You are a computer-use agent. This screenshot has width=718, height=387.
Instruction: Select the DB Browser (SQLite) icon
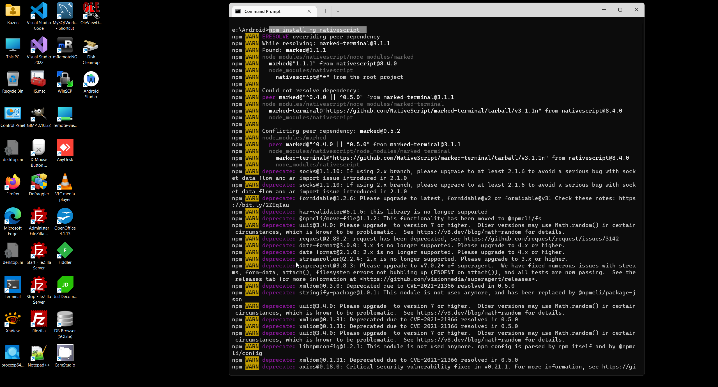click(65, 319)
